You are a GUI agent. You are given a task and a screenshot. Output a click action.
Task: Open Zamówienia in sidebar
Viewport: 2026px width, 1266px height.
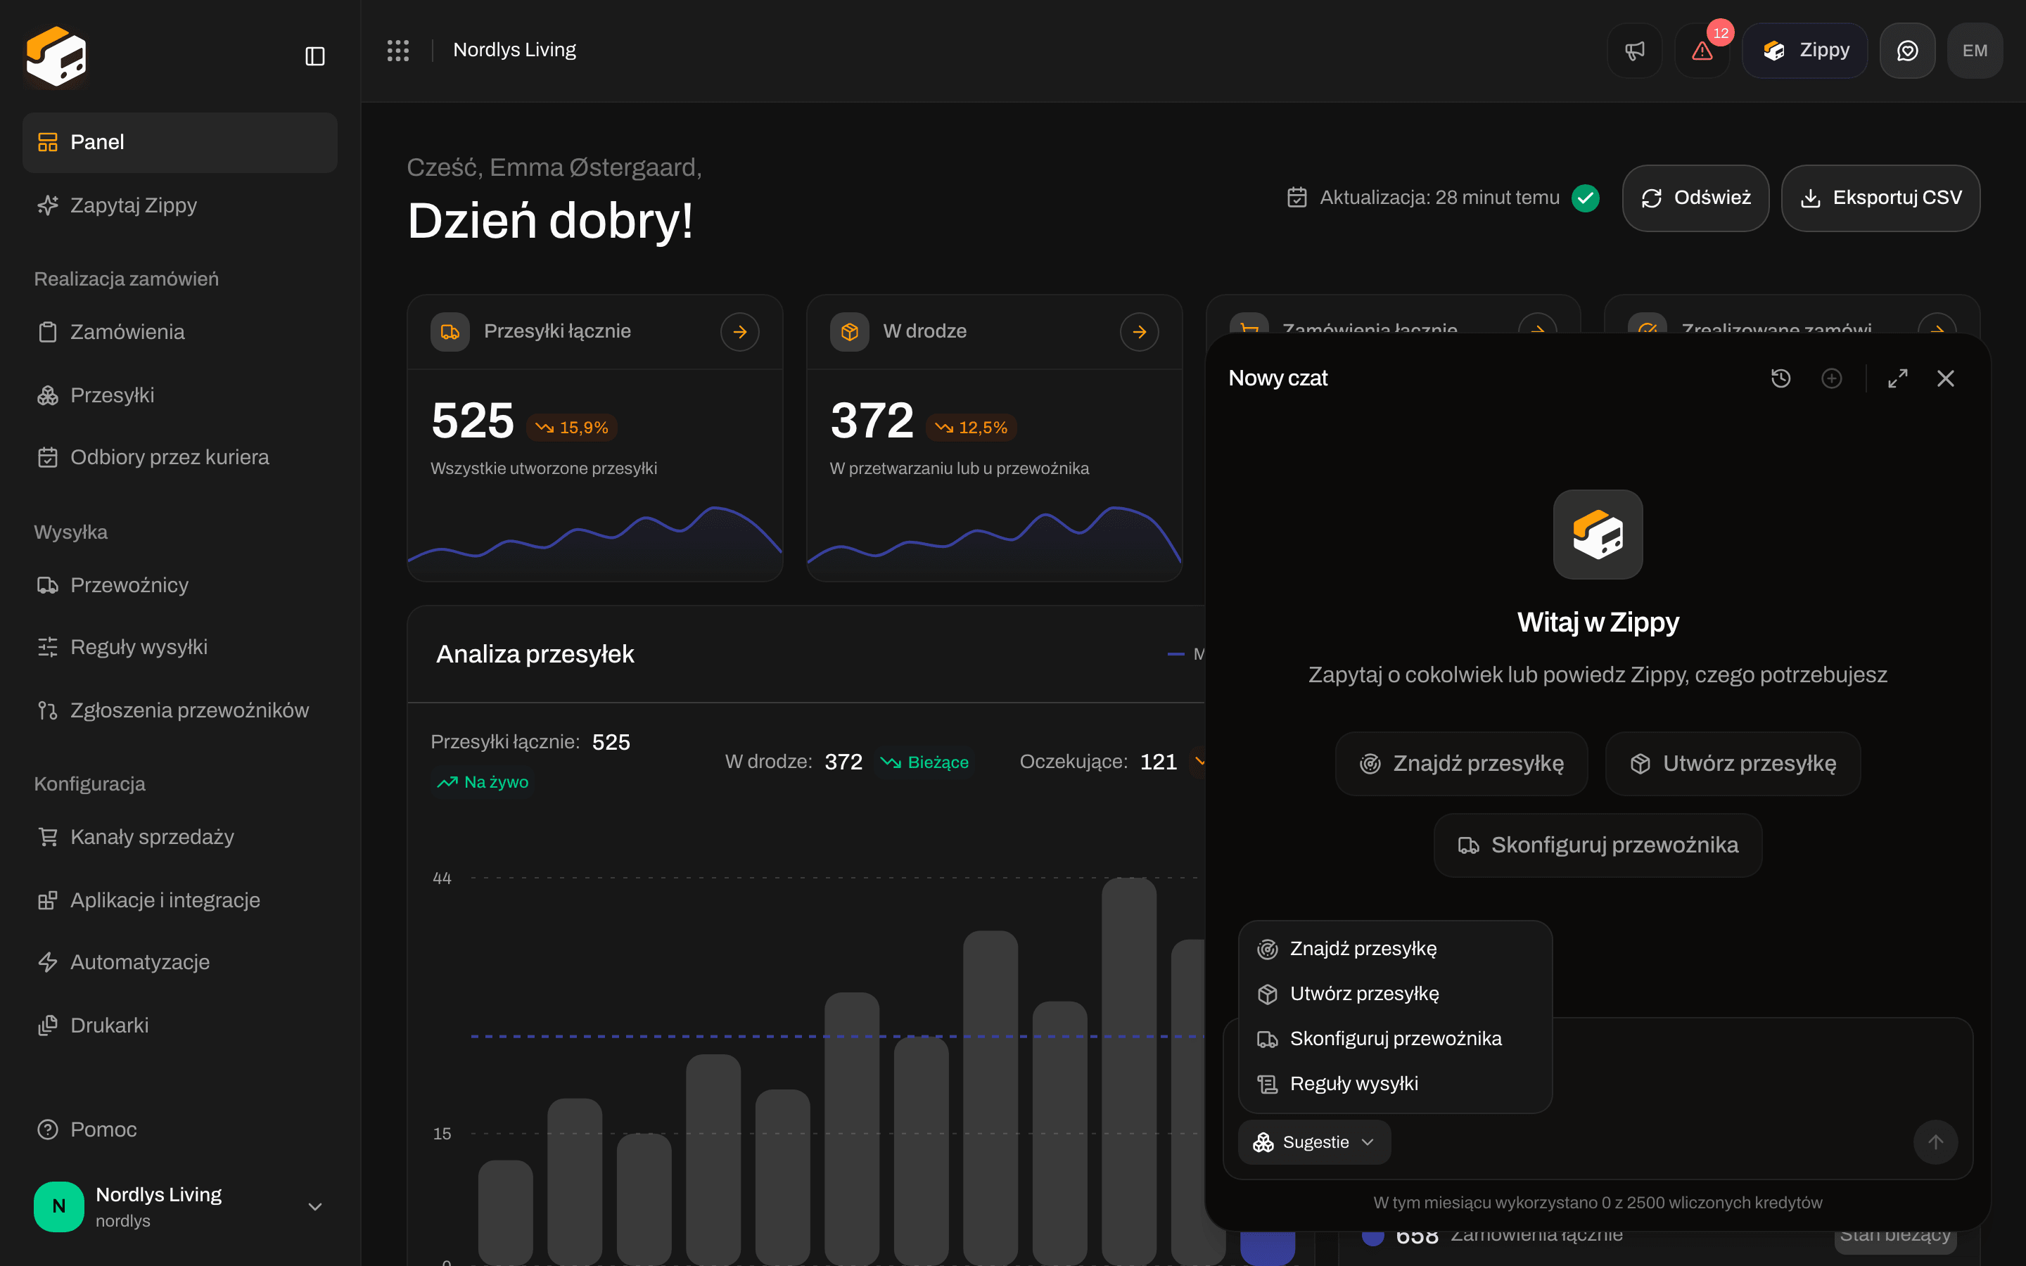click(180, 333)
